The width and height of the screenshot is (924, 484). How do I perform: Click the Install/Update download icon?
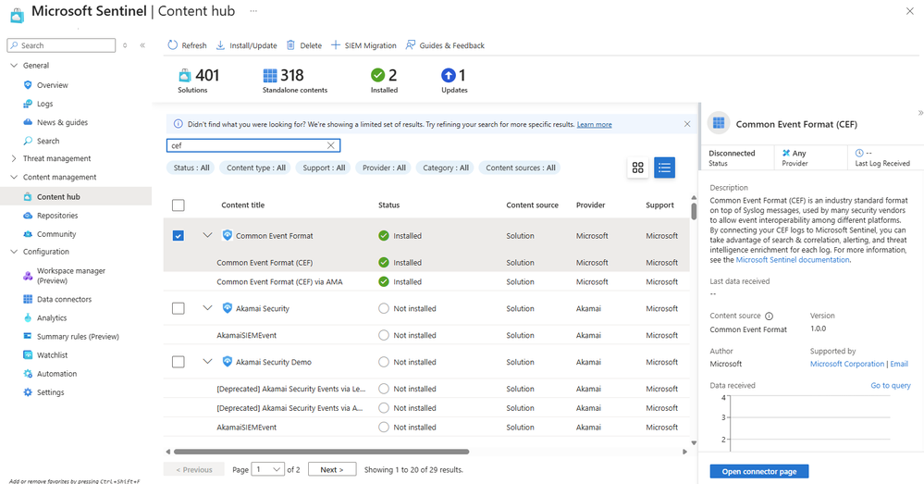click(x=220, y=45)
